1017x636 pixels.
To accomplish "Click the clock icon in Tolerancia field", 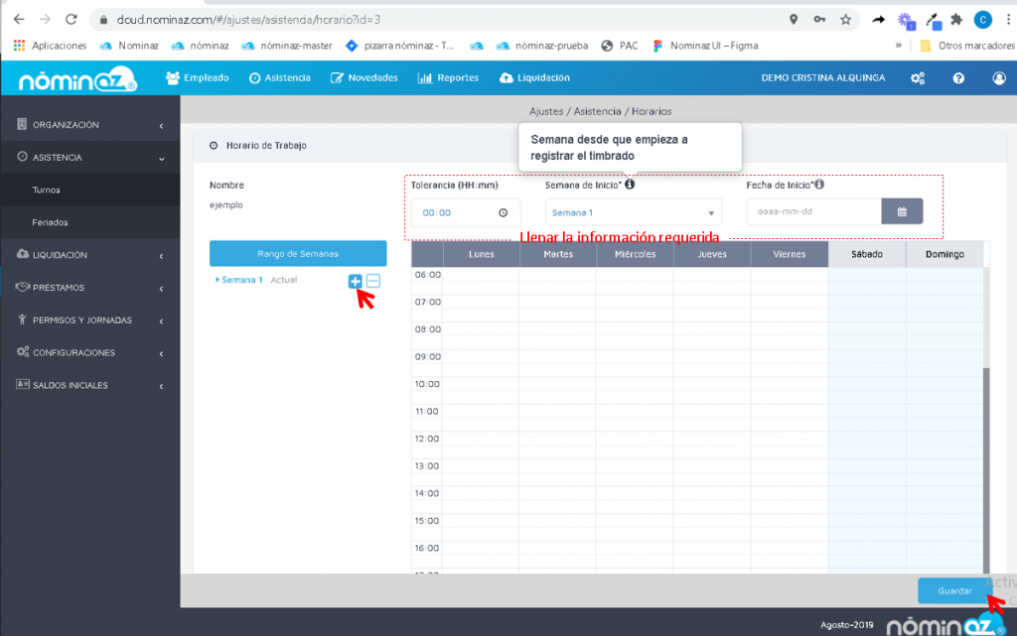I will (x=503, y=212).
